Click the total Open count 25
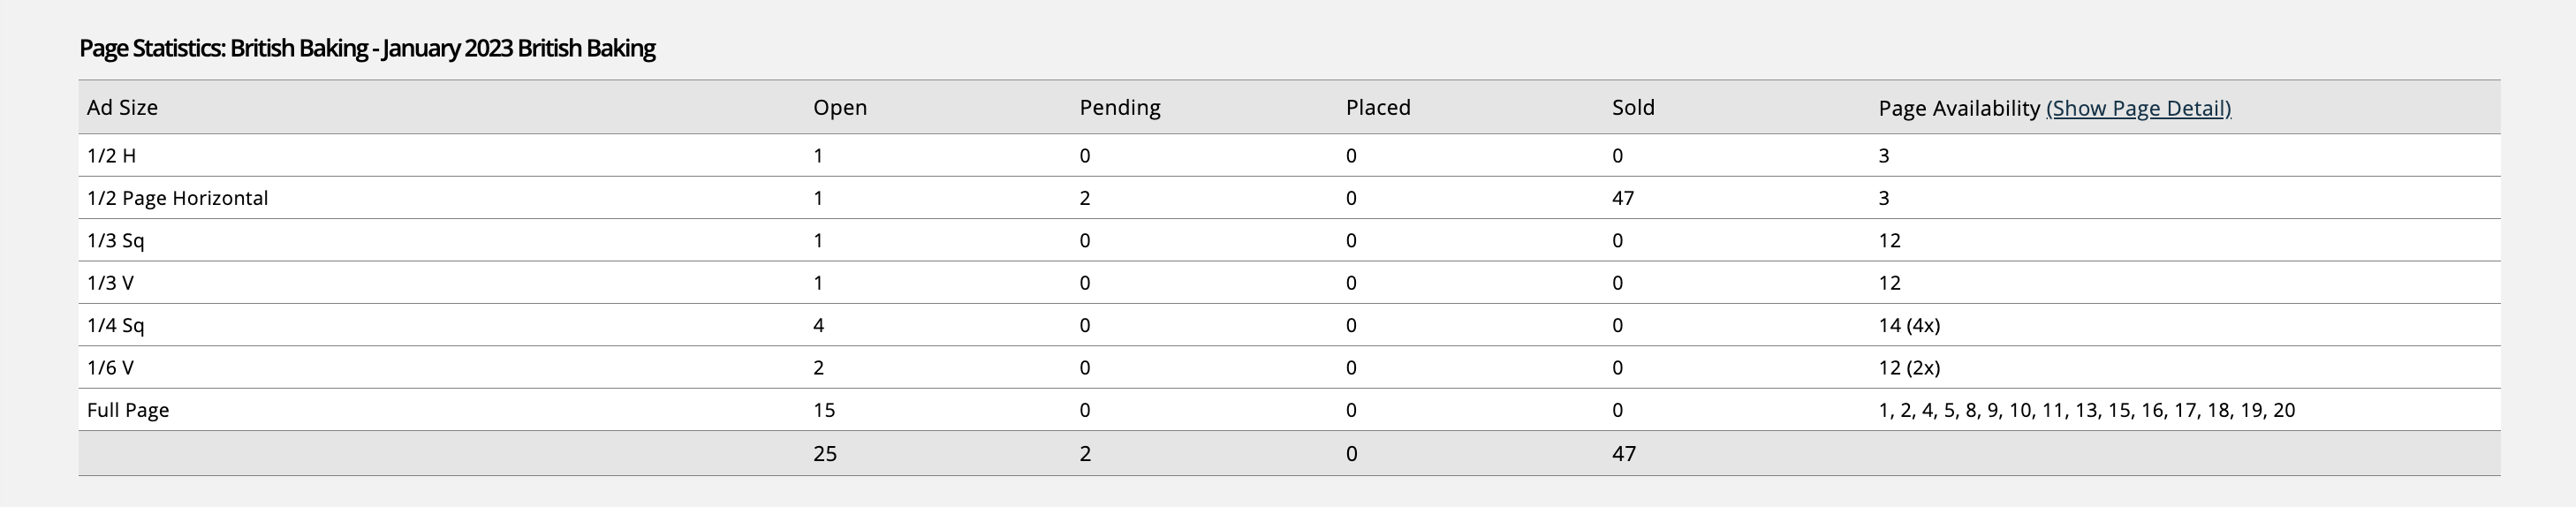Screen dimensions: 2576x507 [x=824, y=454]
